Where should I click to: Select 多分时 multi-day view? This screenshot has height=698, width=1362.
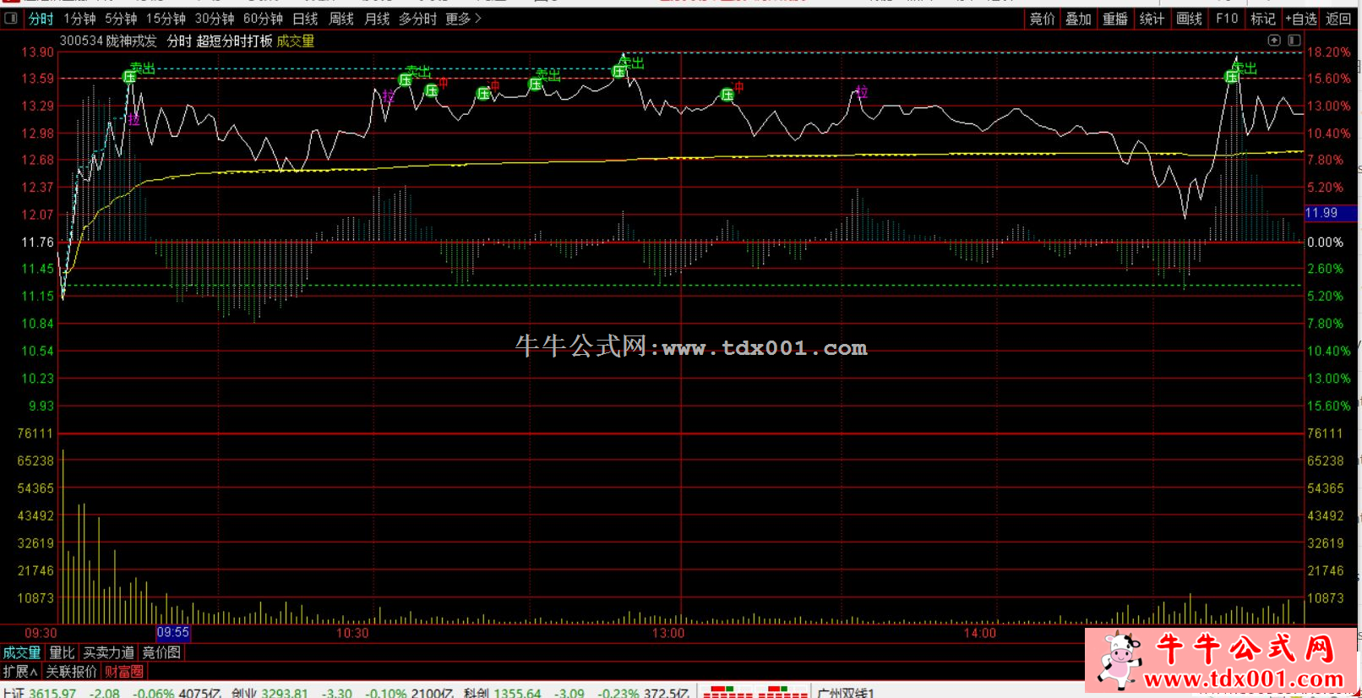click(x=418, y=19)
